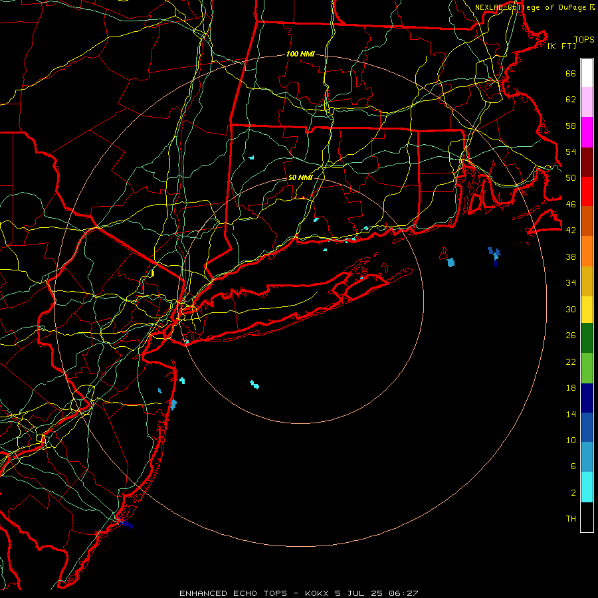This screenshot has height=598, width=598.
Task: Click the legend value "62"
Action: coord(571,99)
